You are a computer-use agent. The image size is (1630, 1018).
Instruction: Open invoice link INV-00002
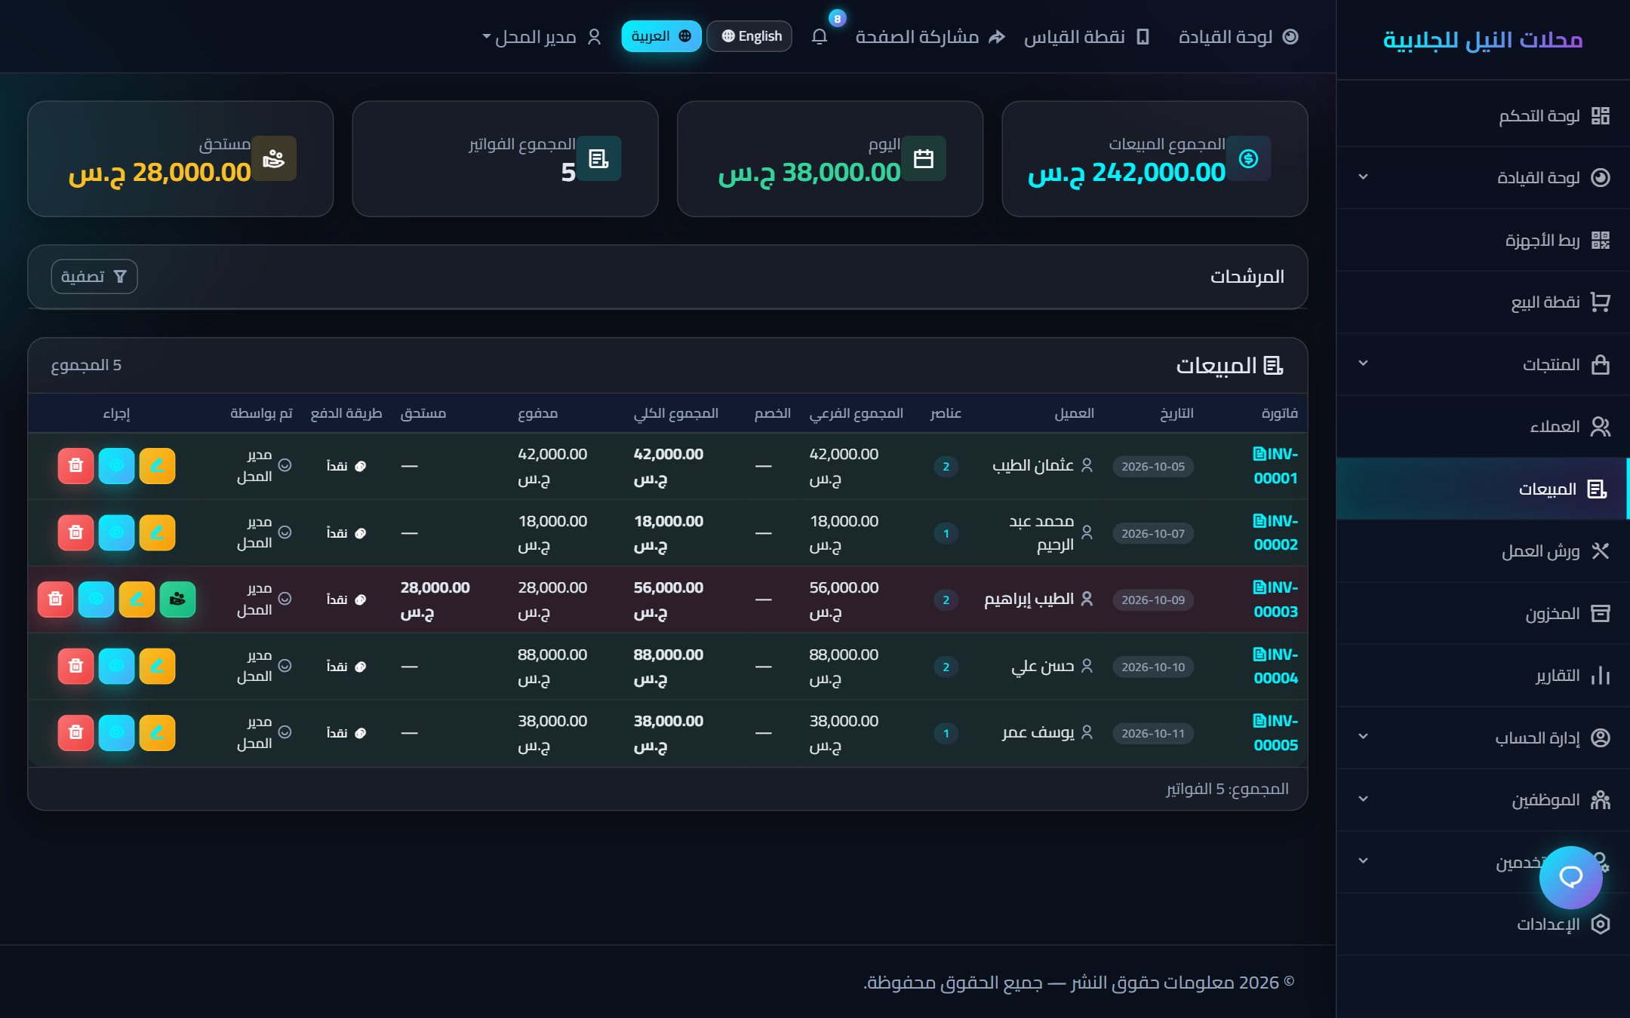click(1275, 533)
